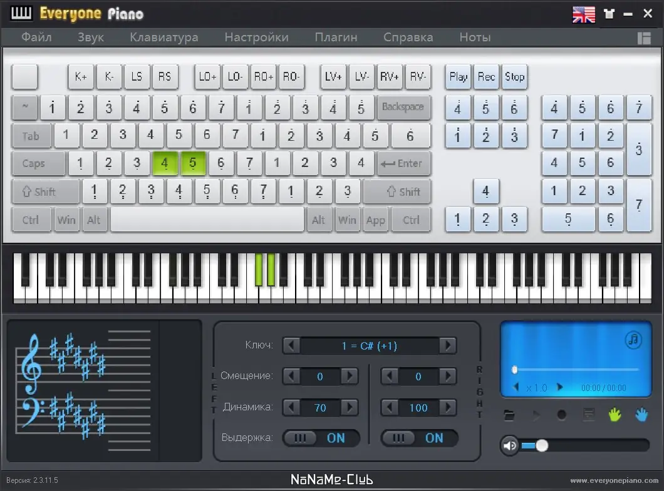Click the RO+ key
Viewport: 664px width, 491px height.
[263, 77]
